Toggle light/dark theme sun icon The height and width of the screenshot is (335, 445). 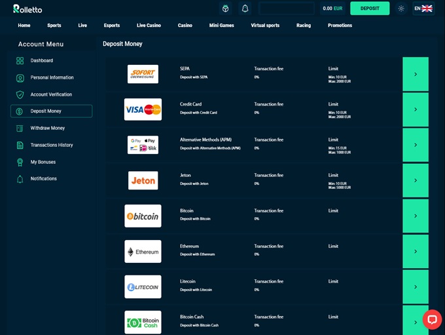pos(401,9)
